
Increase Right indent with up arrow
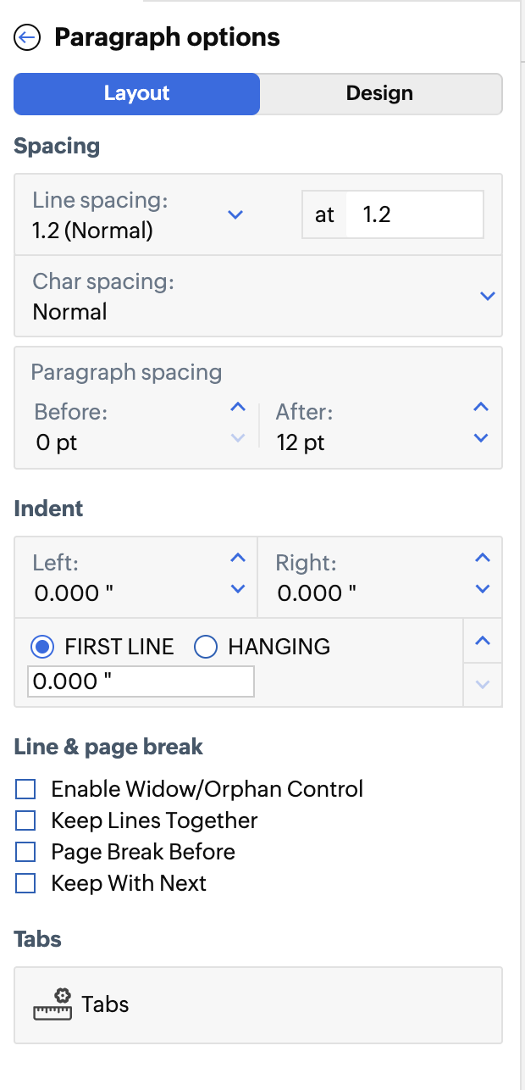(483, 558)
